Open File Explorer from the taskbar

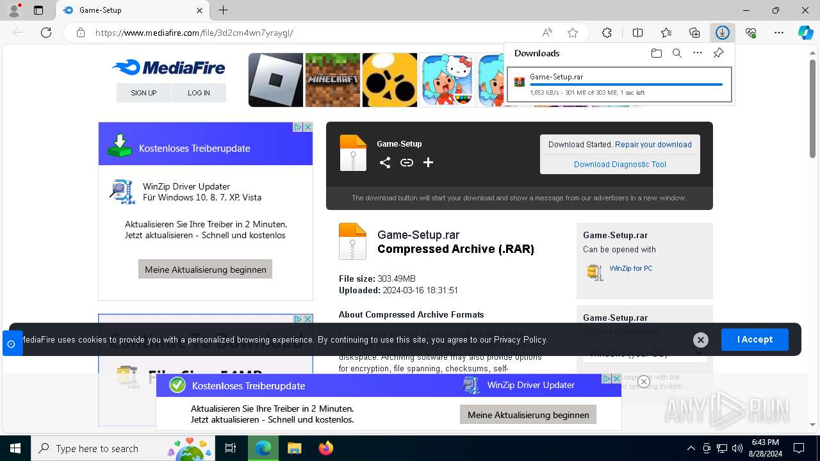(294, 448)
